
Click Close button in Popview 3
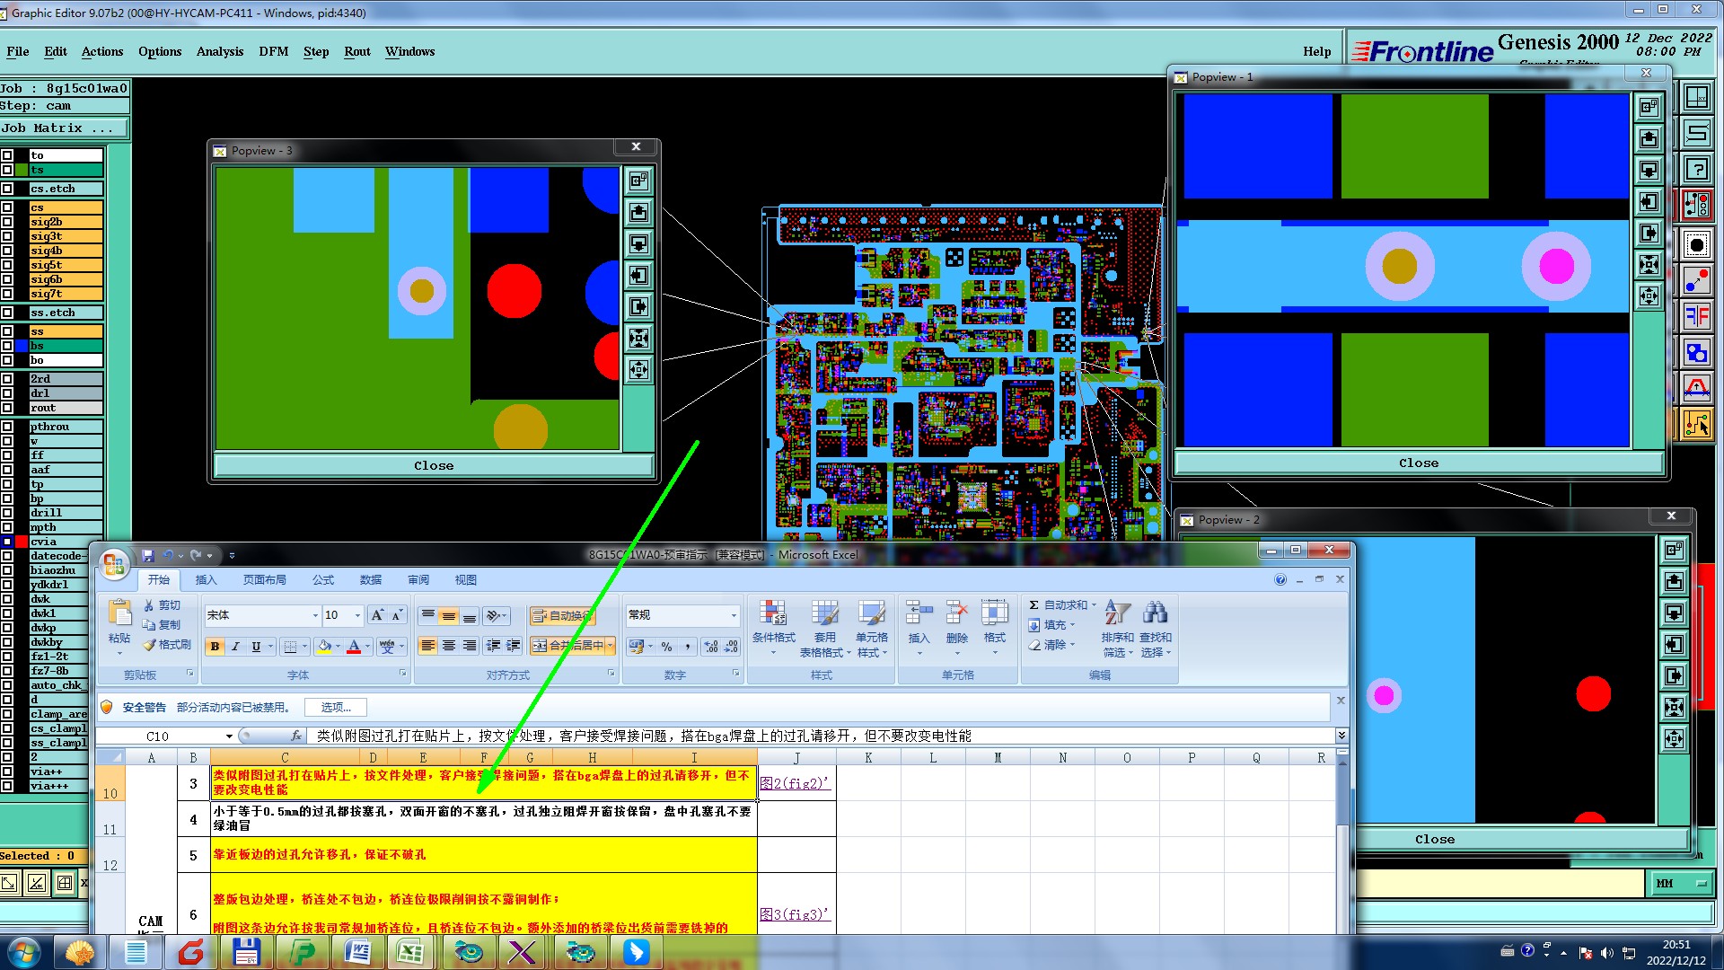[x=433, y=465]
